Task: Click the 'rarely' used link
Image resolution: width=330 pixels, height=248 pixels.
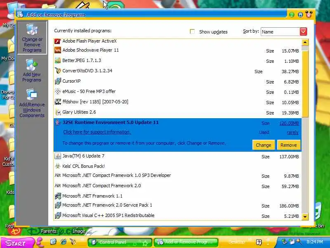Action: (x=293, y=132)
